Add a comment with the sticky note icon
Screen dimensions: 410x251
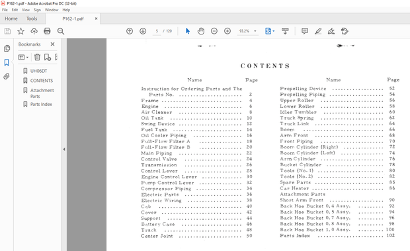click(x=305, y=31)
